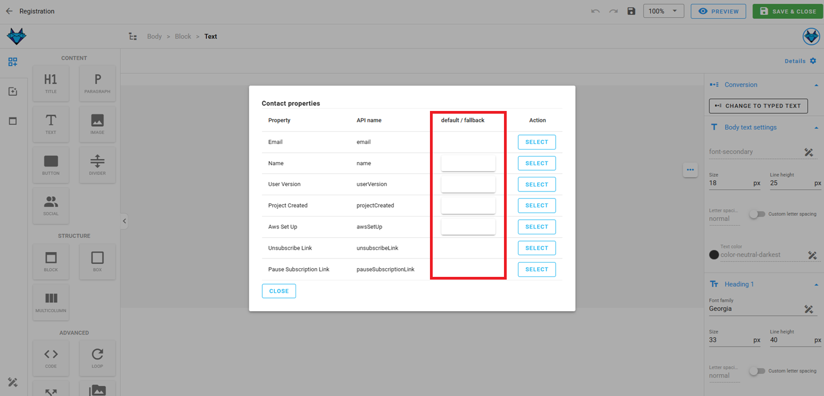Select the Image content element
Viewport: 824px width, 396px height.
(x=97, y=123)
